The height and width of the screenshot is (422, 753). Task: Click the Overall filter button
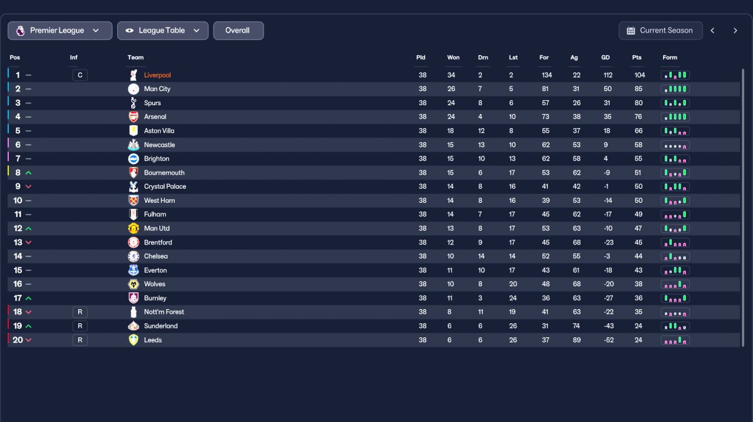coord(238,31)
